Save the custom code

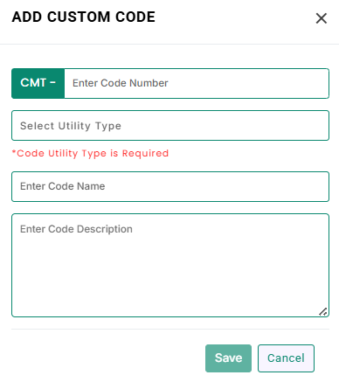coord(228,358)
